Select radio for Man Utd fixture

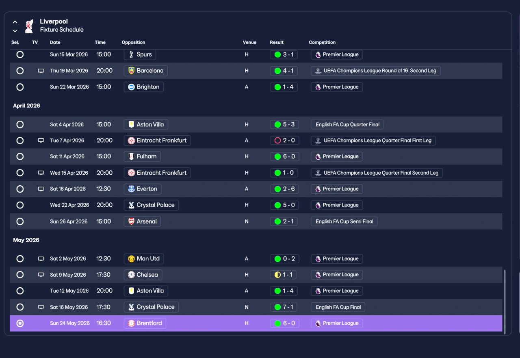click(20, 258)
